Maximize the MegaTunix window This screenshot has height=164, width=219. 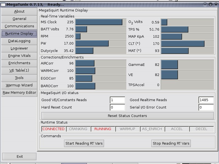point(211,5)
